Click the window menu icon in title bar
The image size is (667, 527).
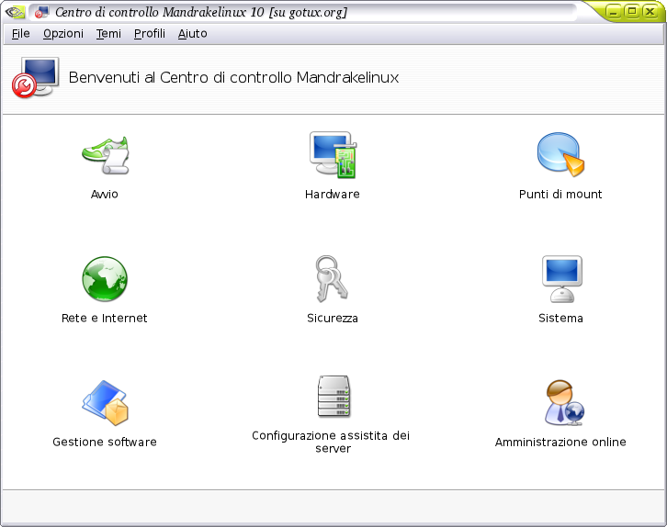[x=14, y=12]
